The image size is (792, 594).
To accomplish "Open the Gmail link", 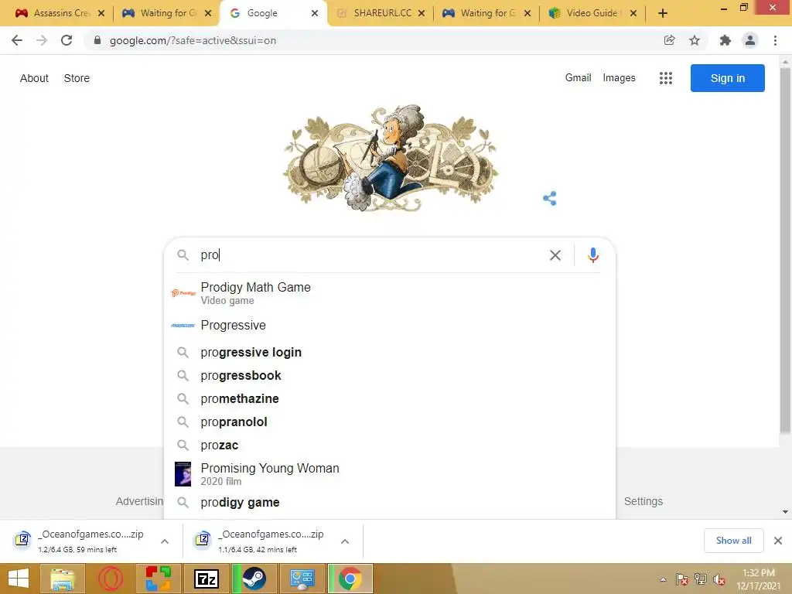I will pos(578,78).
